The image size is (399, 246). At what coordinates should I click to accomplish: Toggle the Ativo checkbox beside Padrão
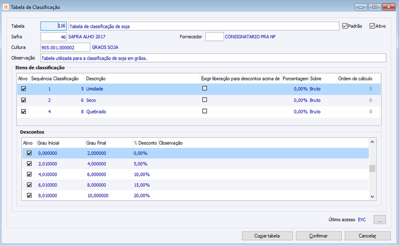[x=372, y=26]
